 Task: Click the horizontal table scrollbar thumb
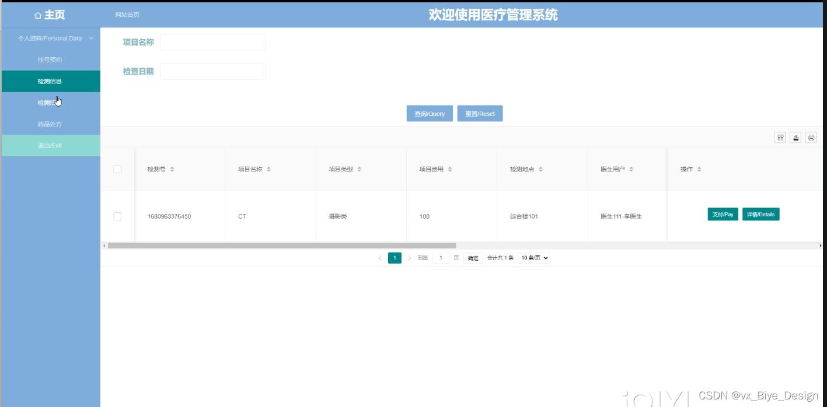(282, 245)
